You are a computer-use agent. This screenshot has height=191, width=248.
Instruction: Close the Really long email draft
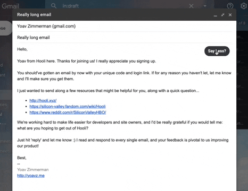click(230, 15)
